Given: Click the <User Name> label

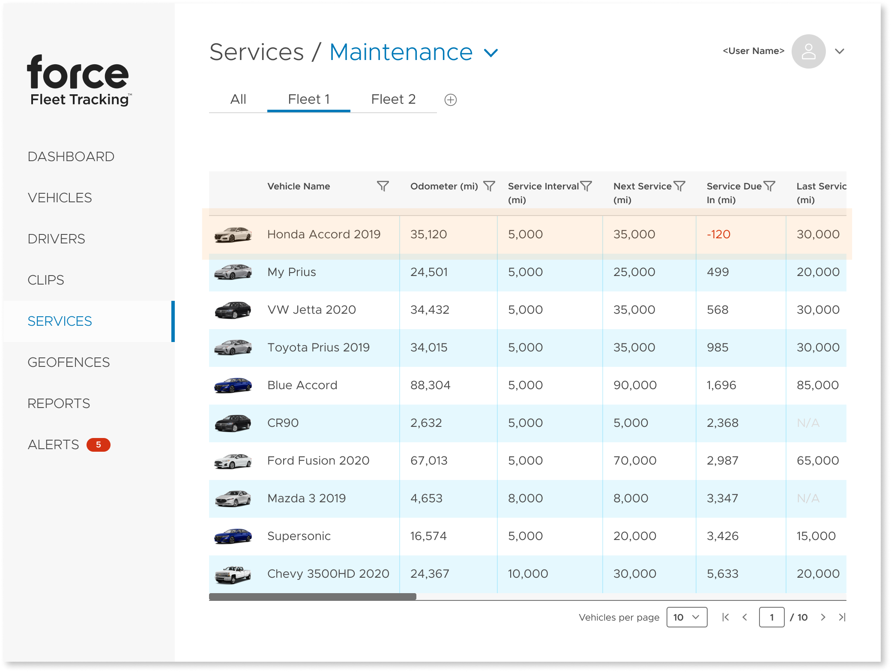Looking at the screenshot, I should click(x=753, y=51).
